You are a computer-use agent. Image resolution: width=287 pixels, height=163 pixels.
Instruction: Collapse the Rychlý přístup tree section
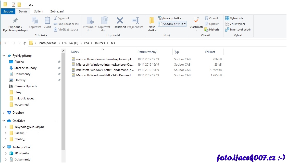pyautogui.click(x=4, y=56)
